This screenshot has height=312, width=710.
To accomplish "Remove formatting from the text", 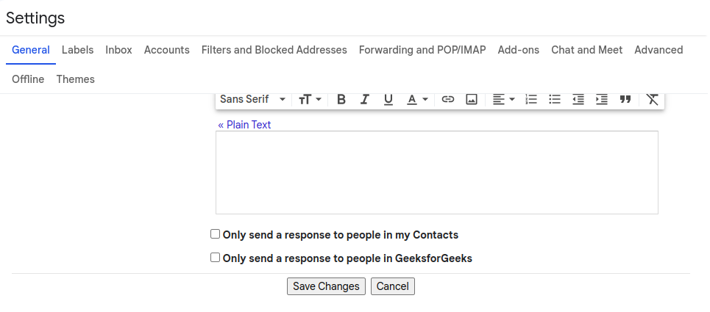I will [652, 100].
